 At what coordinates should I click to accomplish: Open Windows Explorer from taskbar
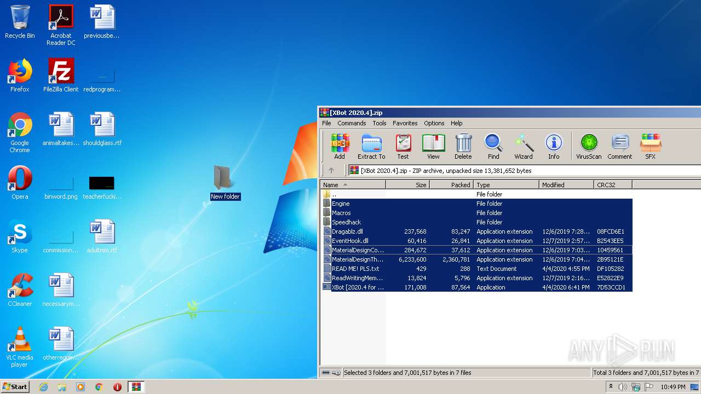[x=62, y=387]
